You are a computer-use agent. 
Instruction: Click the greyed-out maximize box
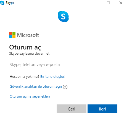tap(108, 3)
